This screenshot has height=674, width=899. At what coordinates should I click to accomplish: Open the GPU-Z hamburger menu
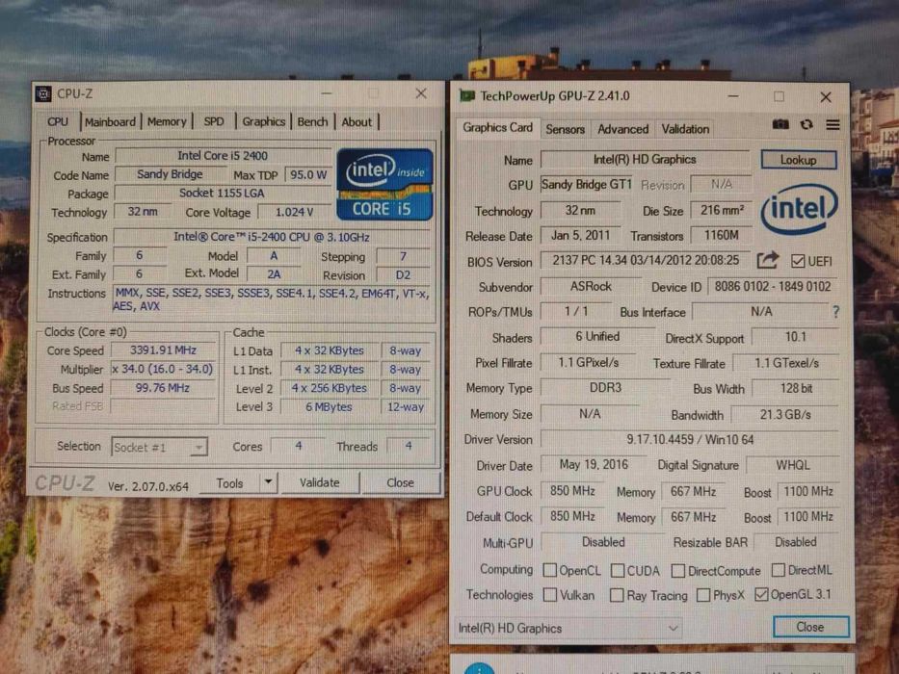833,124
